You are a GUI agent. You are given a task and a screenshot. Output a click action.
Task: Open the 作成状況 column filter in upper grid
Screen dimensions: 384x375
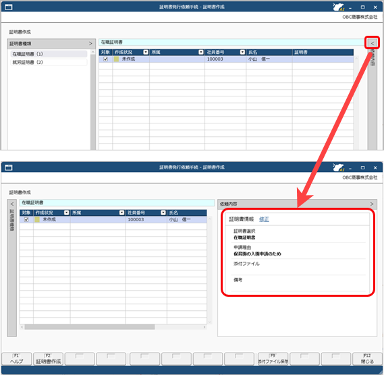[146, 52]
